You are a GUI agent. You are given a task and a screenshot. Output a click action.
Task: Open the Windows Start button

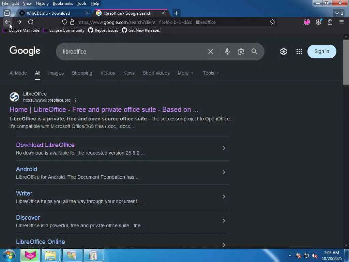pos(9,255)
